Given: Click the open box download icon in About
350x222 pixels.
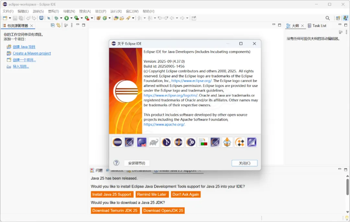Looking at the screenshot, I should pyautogui.click(x=227, y=142).
